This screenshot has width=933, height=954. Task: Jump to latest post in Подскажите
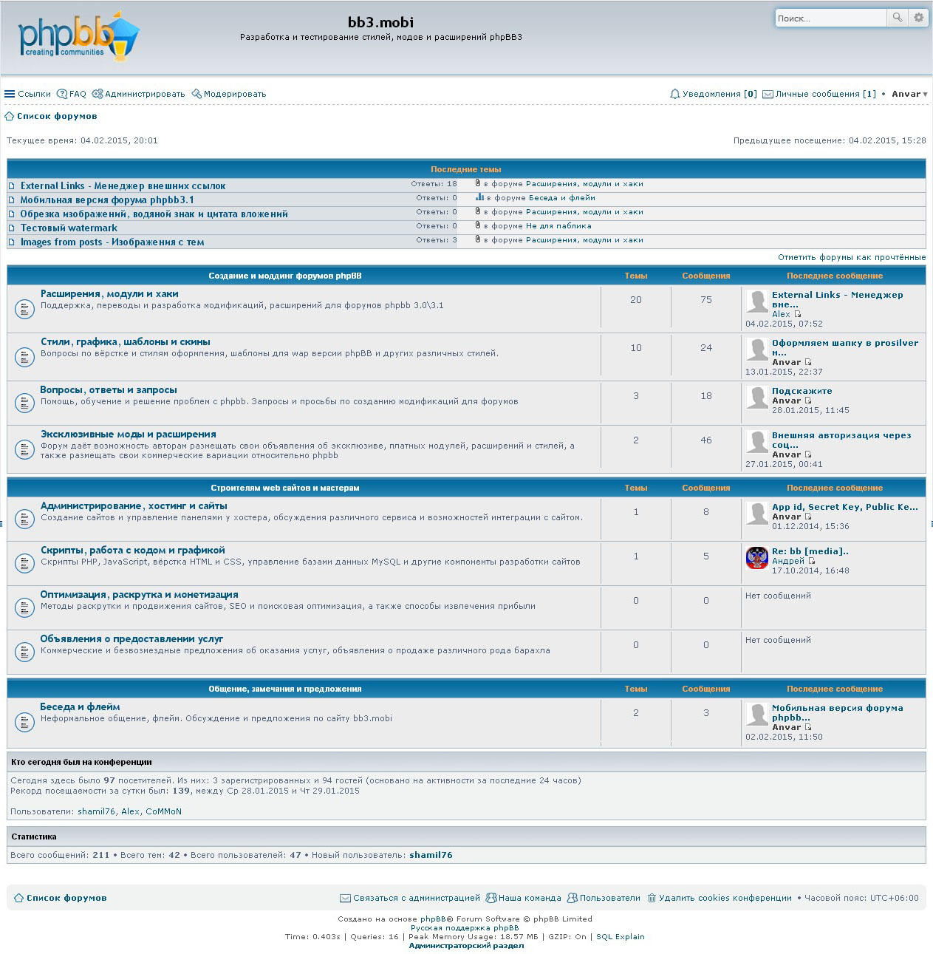coord(808,401)
